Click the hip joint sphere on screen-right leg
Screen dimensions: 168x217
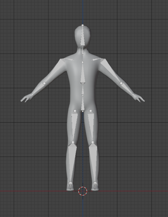coord(91,111)
